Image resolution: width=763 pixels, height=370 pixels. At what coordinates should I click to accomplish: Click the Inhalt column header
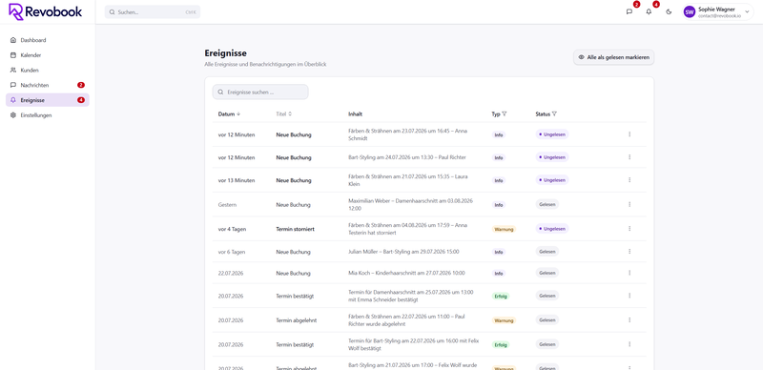coord(355,113)
